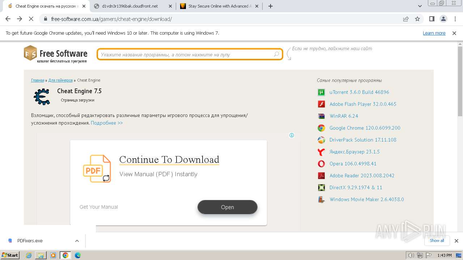
Task: Click the WinRAR icon in popular programs
Action: tap(321, 116)
